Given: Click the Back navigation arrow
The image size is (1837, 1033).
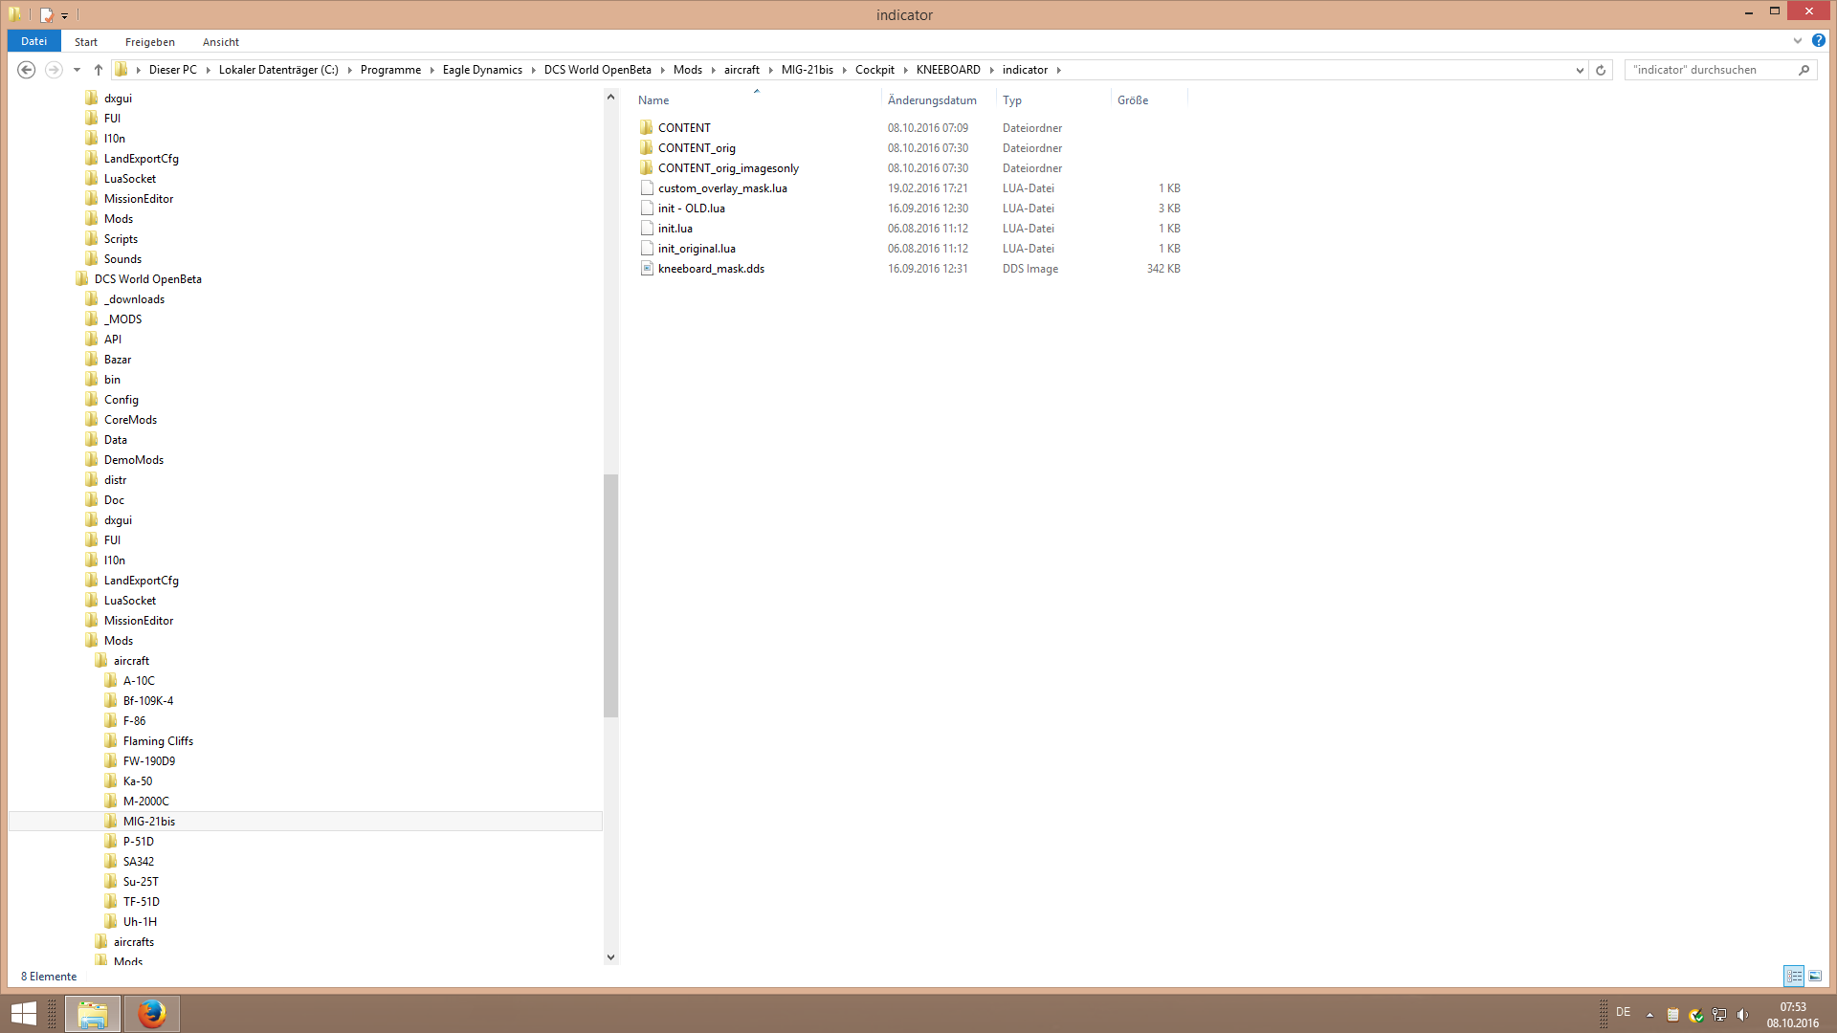Looking at the screenshot, I should click(x=27, y=70).
